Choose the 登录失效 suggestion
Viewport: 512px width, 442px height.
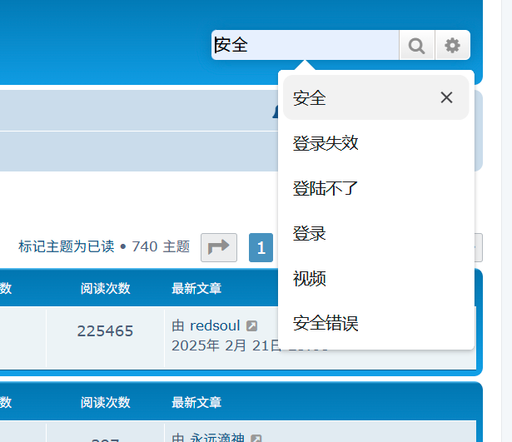click(x=376, y=143)
